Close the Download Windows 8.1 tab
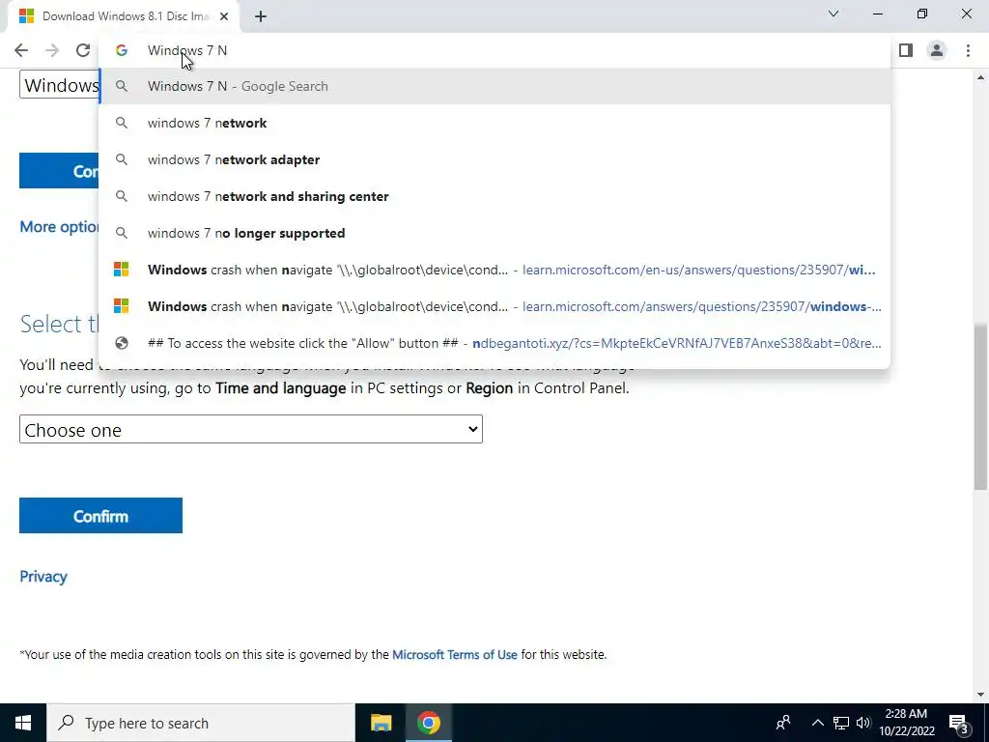This screenshot has width=989, height=742. tap(224, 16)
